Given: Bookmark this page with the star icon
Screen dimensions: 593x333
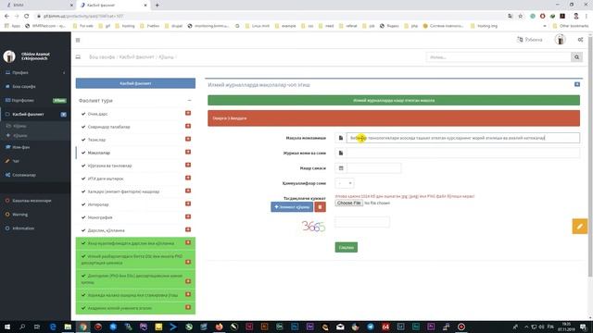Looking at the screenshot, I should pyautogui.click(x=520, y=17).
